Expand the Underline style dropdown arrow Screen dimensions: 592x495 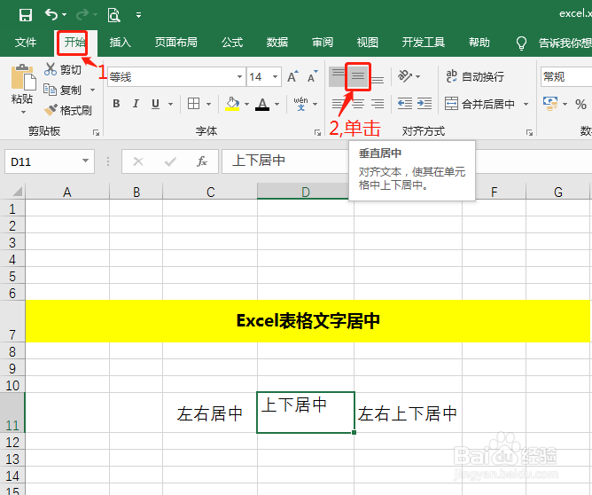(171, 104)
